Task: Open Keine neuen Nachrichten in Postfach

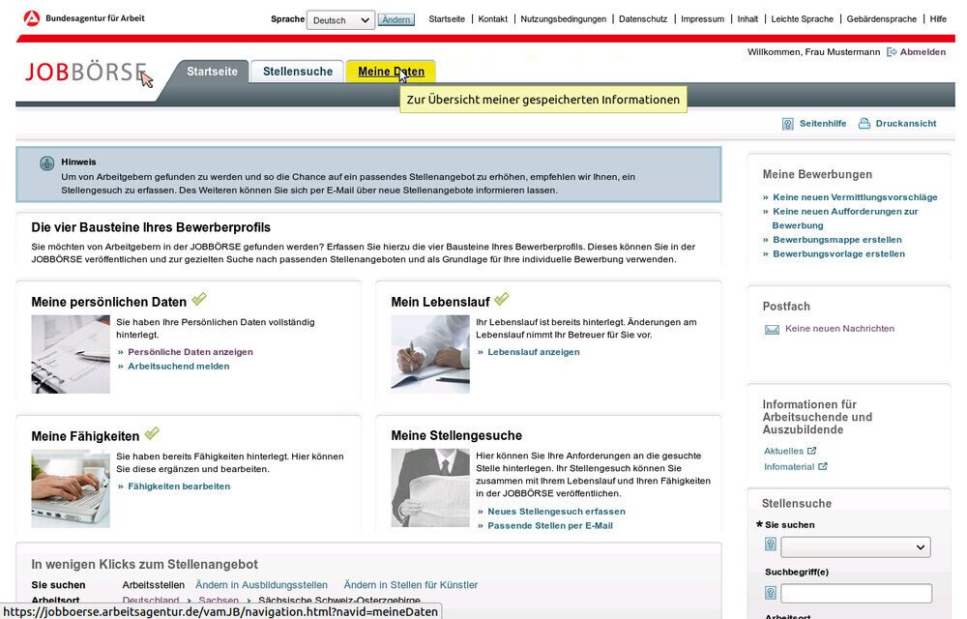Action: [839, 329]
